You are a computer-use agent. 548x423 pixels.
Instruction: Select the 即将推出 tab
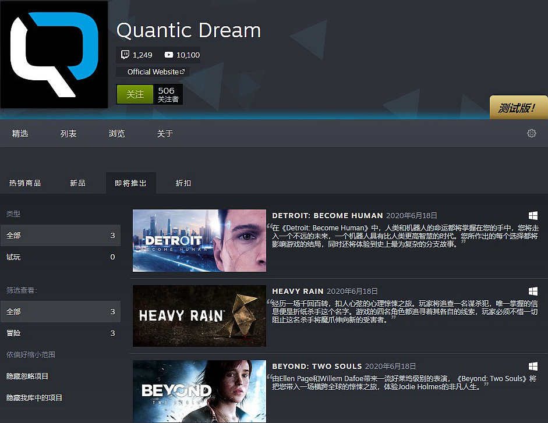130,183
